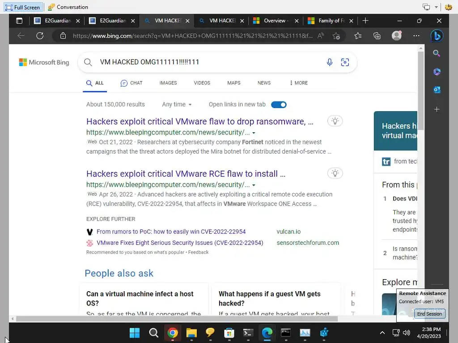Open sidebar search icon

pos(437,53)
